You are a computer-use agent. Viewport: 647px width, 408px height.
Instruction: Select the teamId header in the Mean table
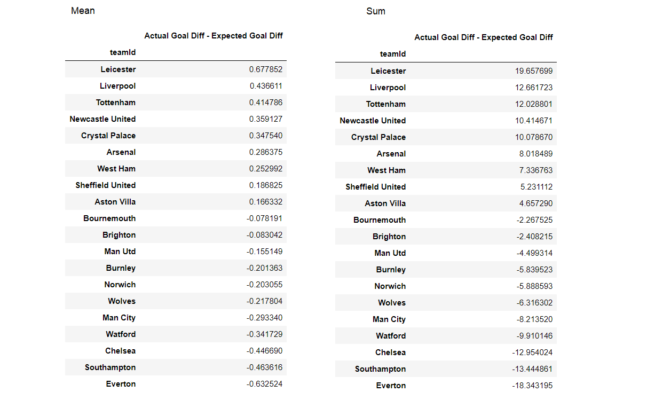click(x=123, y=52)
